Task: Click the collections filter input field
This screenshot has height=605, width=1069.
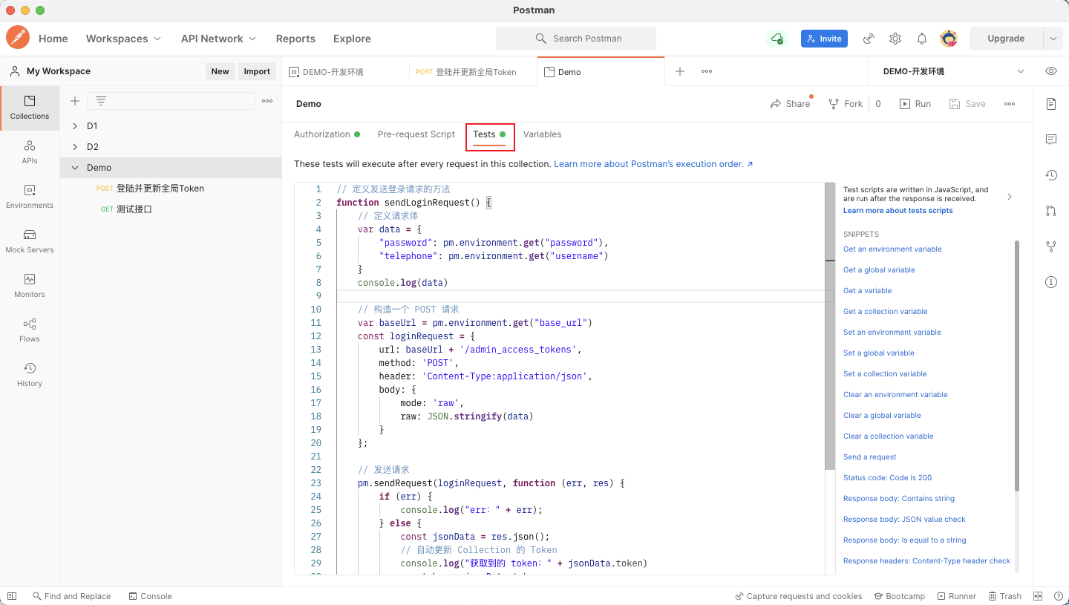Action: coord(171,101)
